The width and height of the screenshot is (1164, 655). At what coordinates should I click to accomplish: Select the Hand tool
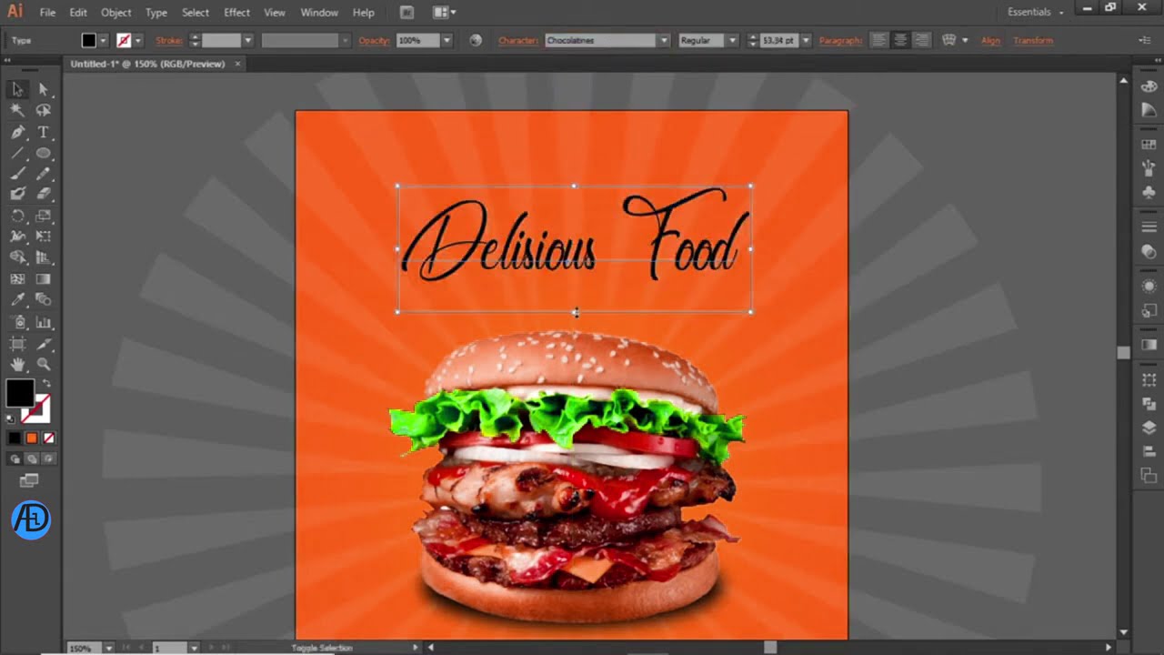tap(17, 365)
